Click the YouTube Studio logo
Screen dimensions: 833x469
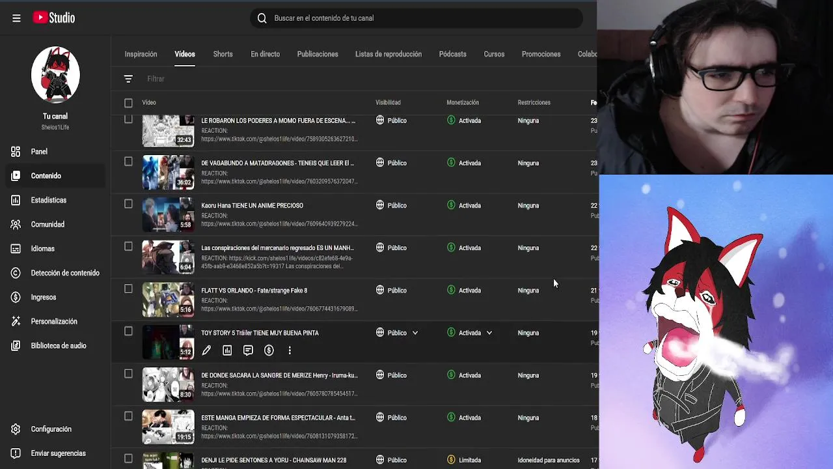pos(54,18)
